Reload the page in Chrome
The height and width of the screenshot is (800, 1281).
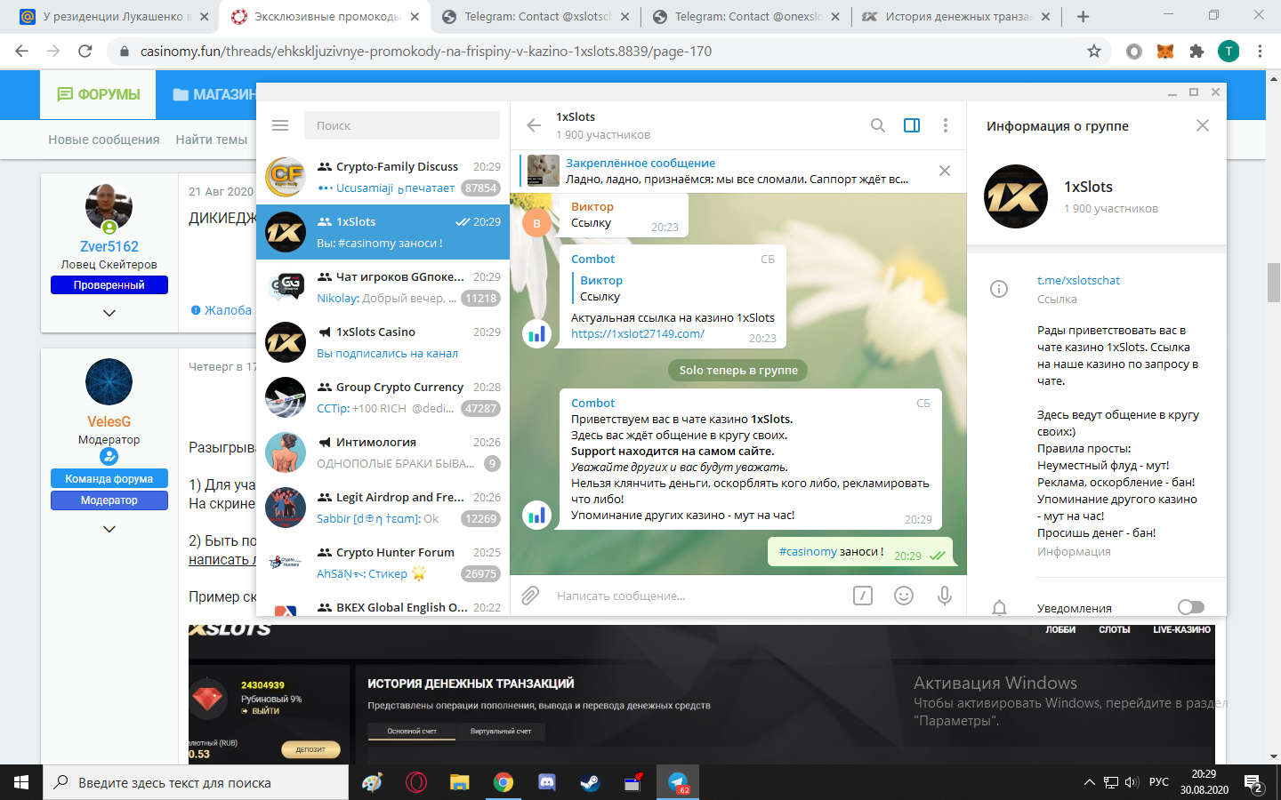click(85, 52)
